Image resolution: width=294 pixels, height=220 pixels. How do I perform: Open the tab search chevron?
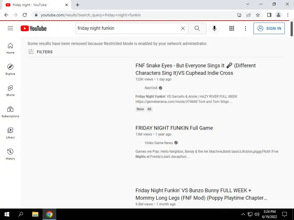click(x=248, y=4)
